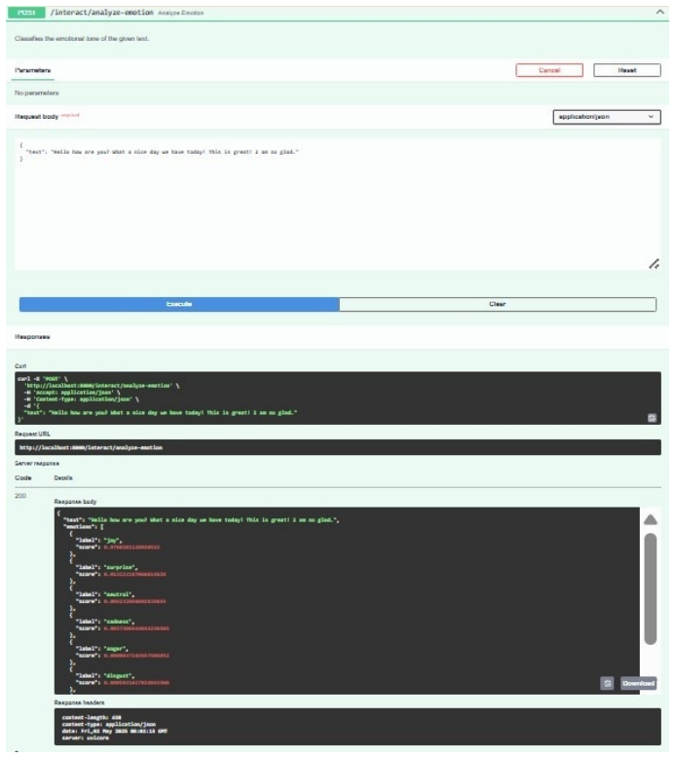The width and height of the screenshot is (675, 758).
Task: Click the Execute button
Action: [x=179, y=304]
